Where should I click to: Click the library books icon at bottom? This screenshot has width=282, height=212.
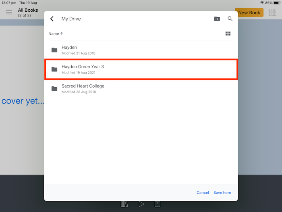[x=124, y=204]
